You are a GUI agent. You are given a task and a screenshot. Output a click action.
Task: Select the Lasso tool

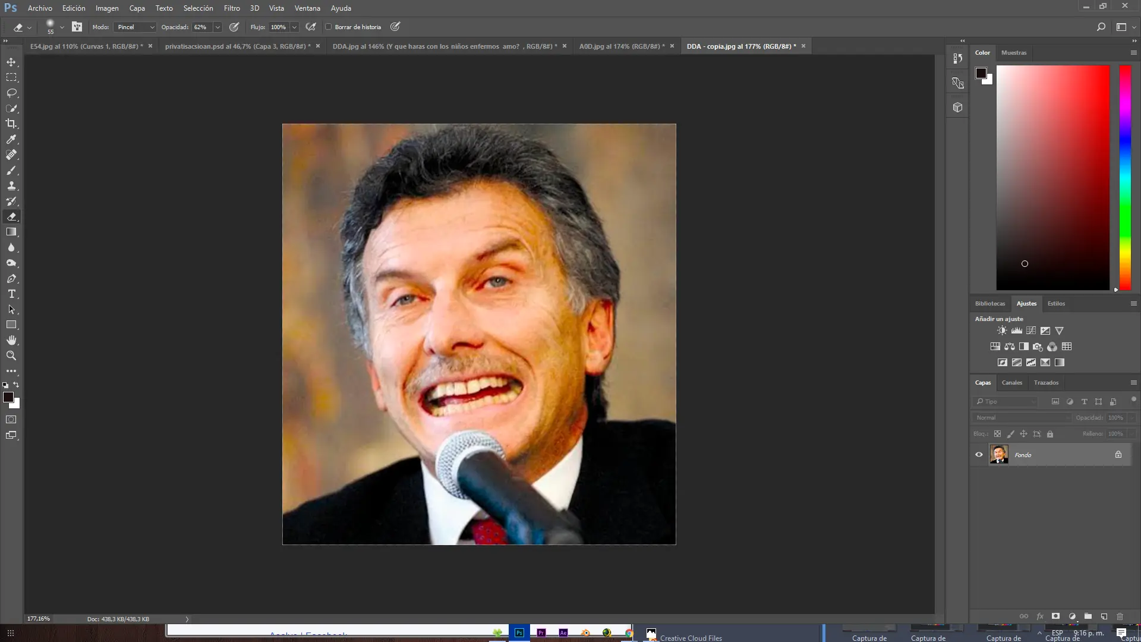[x=11, y=93]
